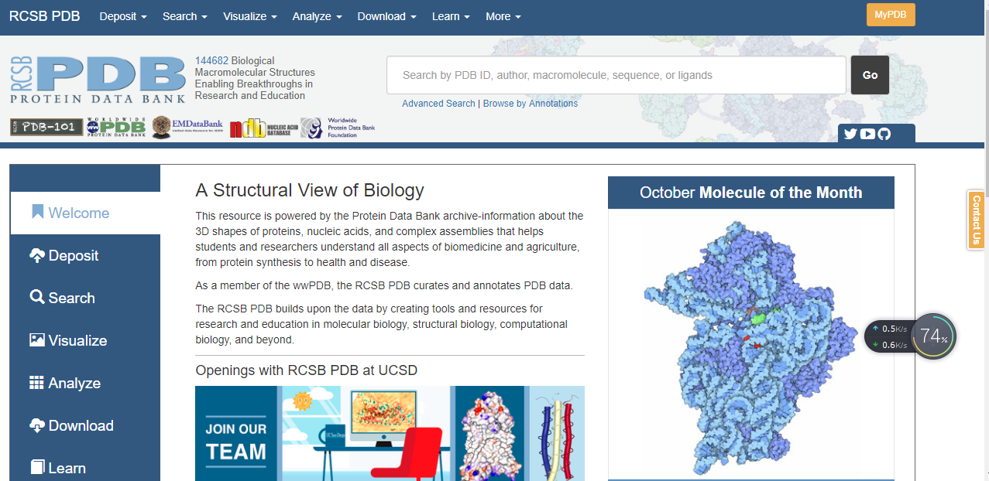The height and width of the screenshot is (481, 989).
Task: Expand the Learn dropdown in top navbar
Action: [x=451, y=16]
